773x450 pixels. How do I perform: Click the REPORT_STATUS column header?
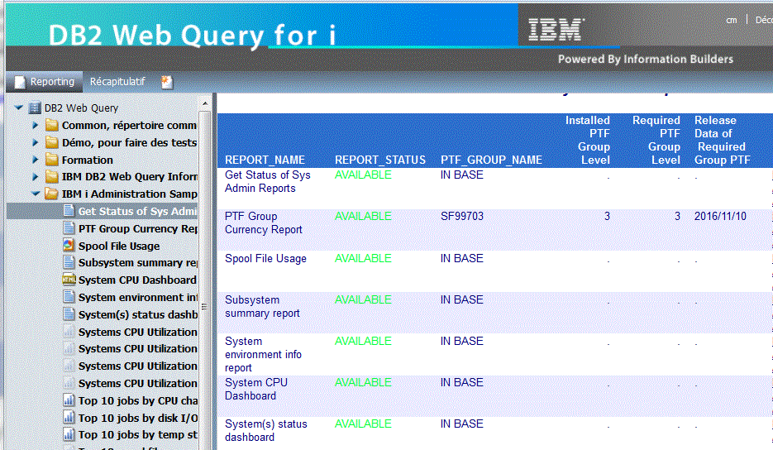tap(380, 160)
